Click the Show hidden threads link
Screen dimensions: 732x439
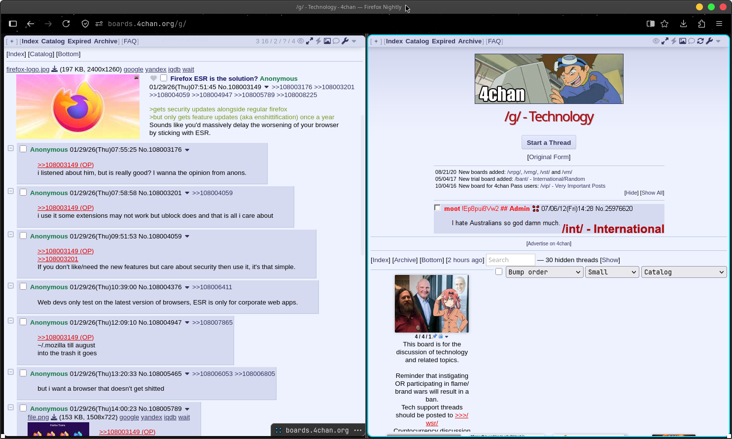(610, 260)
